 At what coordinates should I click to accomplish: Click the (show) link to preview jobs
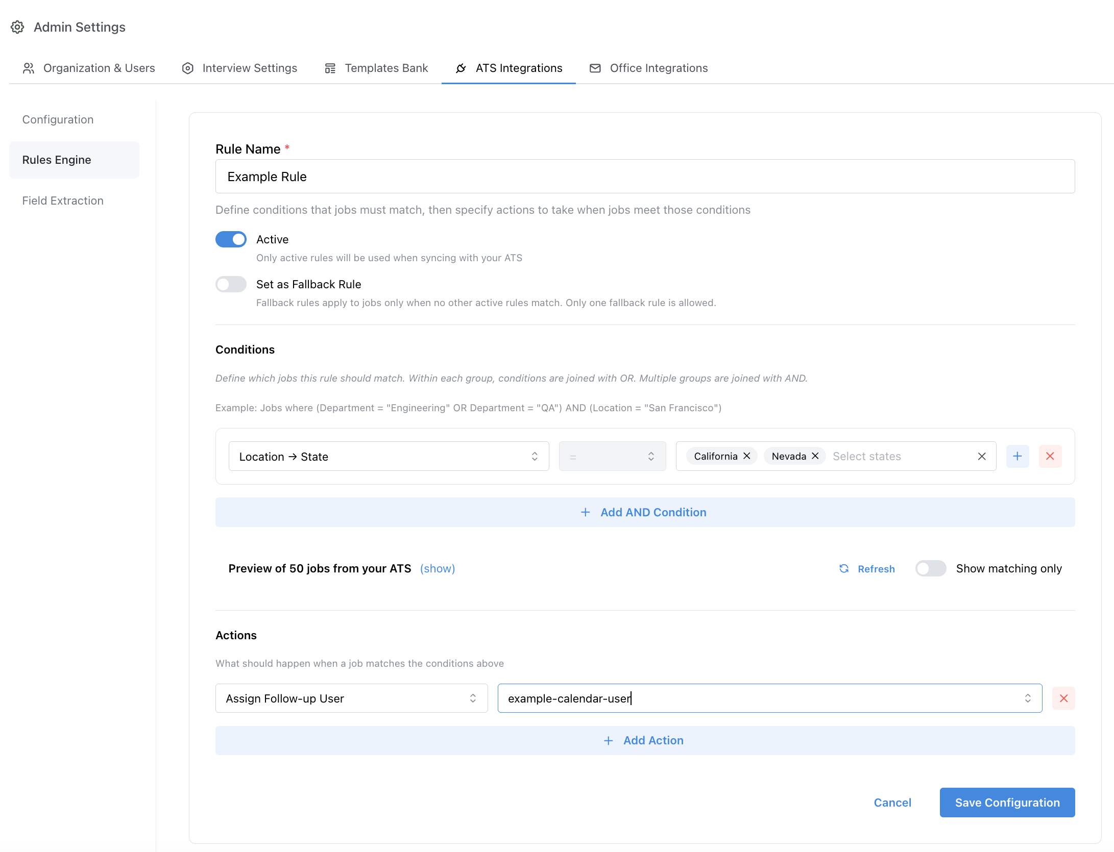[437, 568]
